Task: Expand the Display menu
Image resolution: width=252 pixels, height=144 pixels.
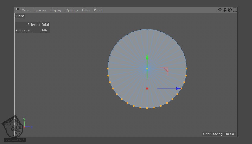Action: pos(56,10)
